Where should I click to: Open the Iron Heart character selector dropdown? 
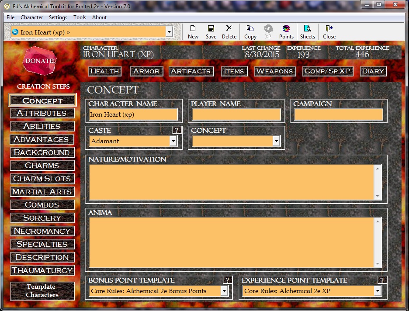[169, 32]
